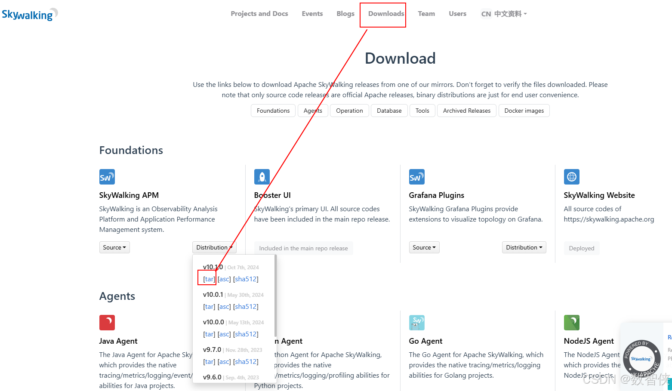
Task: Open v10.0.1 asc signature link
Action: click(224, 307)
